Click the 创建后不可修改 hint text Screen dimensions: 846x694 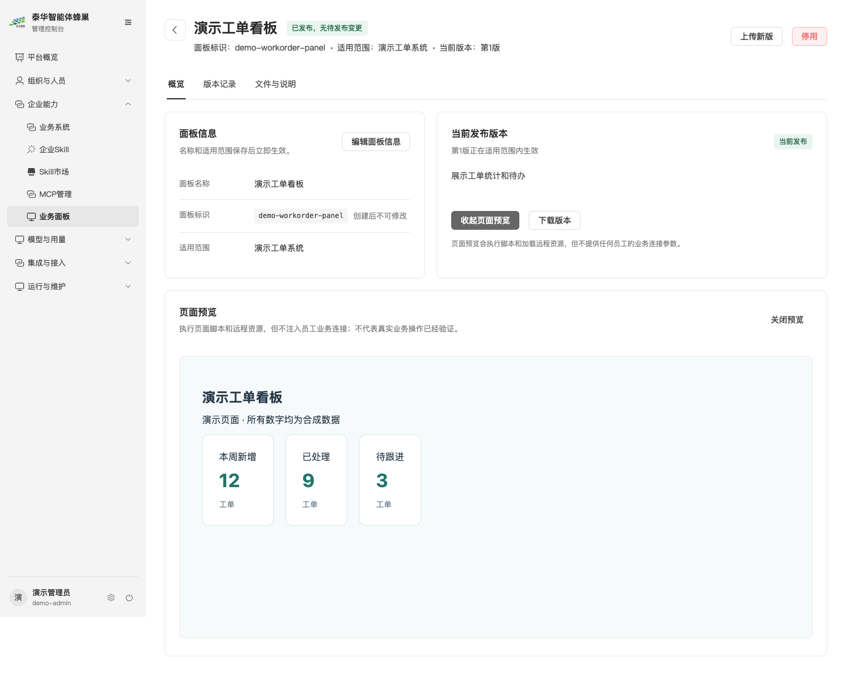click(380, 216)
